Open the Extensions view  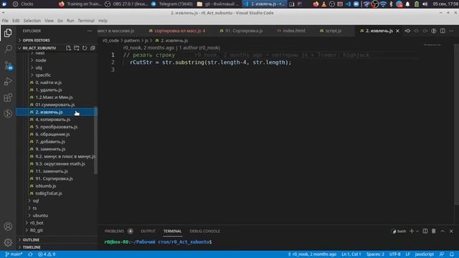pos(8,97)
